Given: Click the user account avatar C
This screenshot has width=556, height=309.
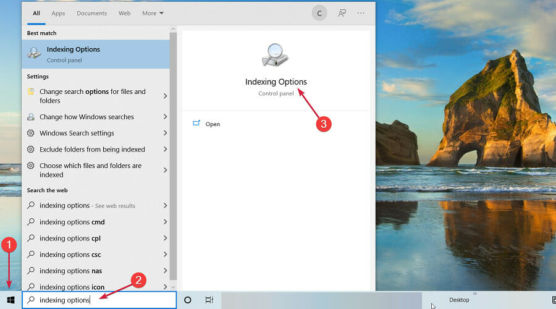Looking at the screenshot, I should 319,13.
